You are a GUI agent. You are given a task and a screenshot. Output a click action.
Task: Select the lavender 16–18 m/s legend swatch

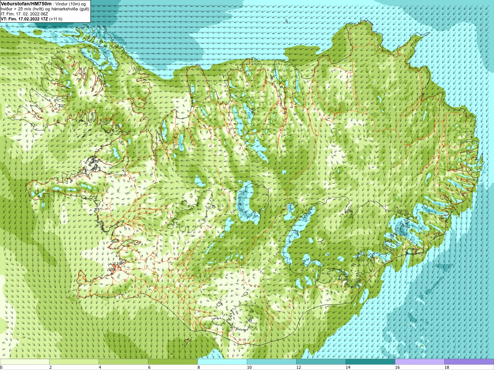tap(420, 362)
